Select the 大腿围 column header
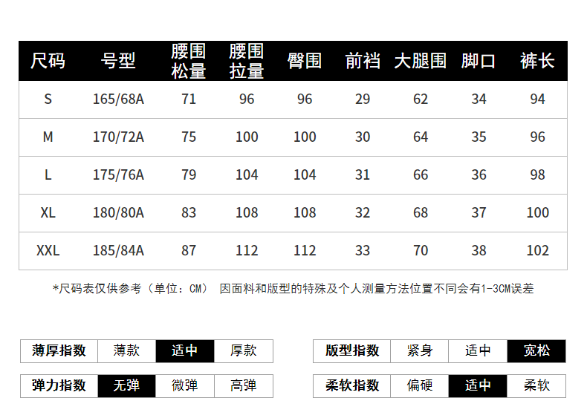This screenshot has width=587, height=398. tap(421, 61)
